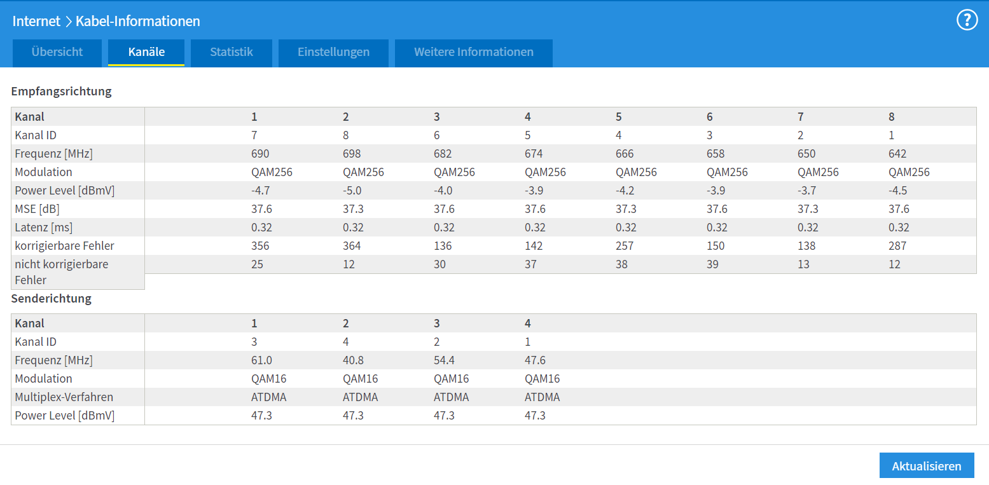Click the Senderichtung section heading

pyautogui.click(x=52, y=298)
